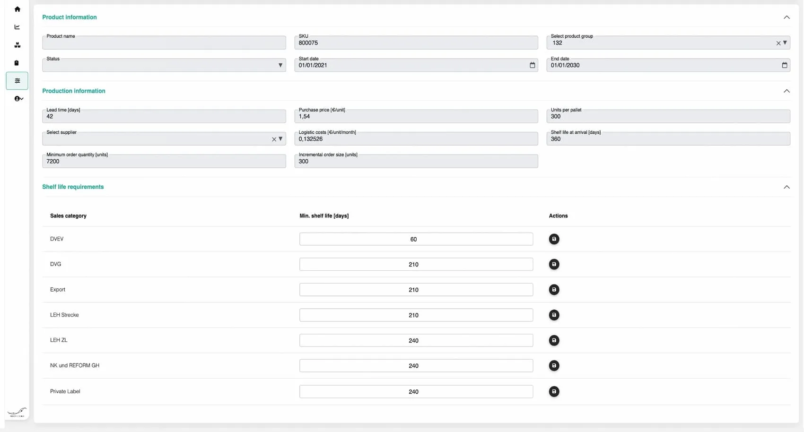Collapse the Product information section
804x432 pixels.
click(787, 17)
